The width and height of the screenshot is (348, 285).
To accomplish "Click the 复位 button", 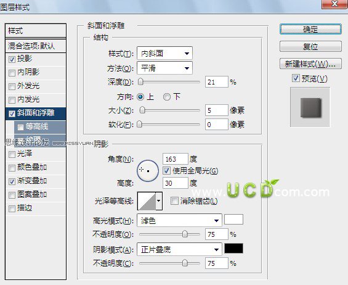I will (x=310, y=46).
